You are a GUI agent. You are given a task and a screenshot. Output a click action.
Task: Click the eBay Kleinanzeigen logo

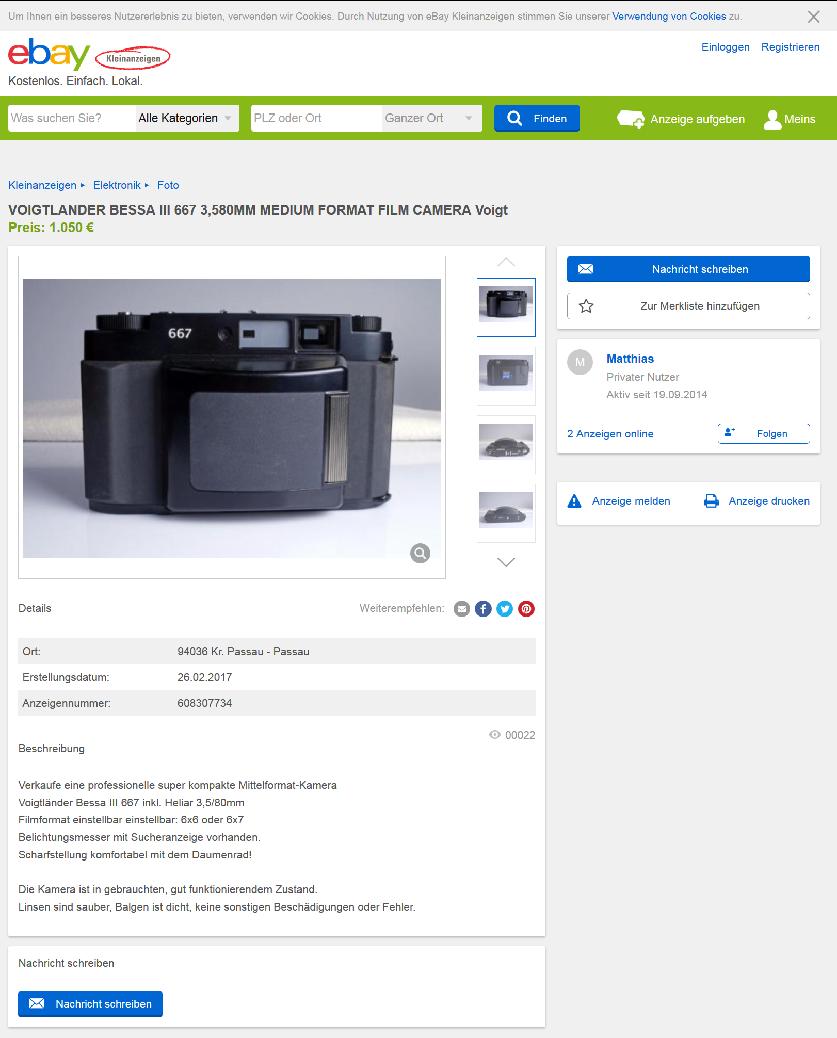tap(89, 54)
